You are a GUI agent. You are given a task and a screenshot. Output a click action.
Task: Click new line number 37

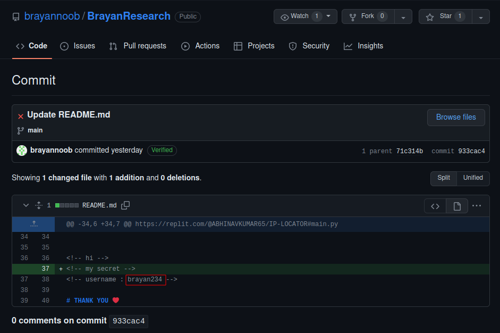pos(46,269)
